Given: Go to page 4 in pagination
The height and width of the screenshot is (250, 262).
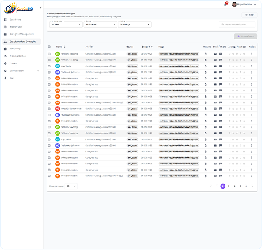Looking at the screenshot, I should 234,186.
